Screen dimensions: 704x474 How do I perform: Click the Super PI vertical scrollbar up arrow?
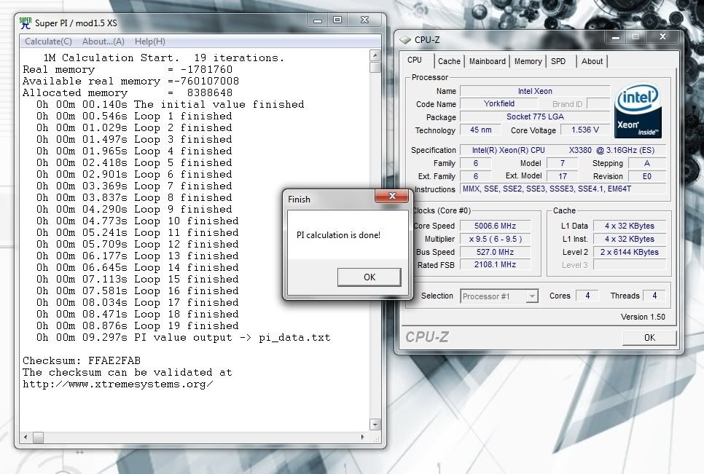[x=375, y=55]
